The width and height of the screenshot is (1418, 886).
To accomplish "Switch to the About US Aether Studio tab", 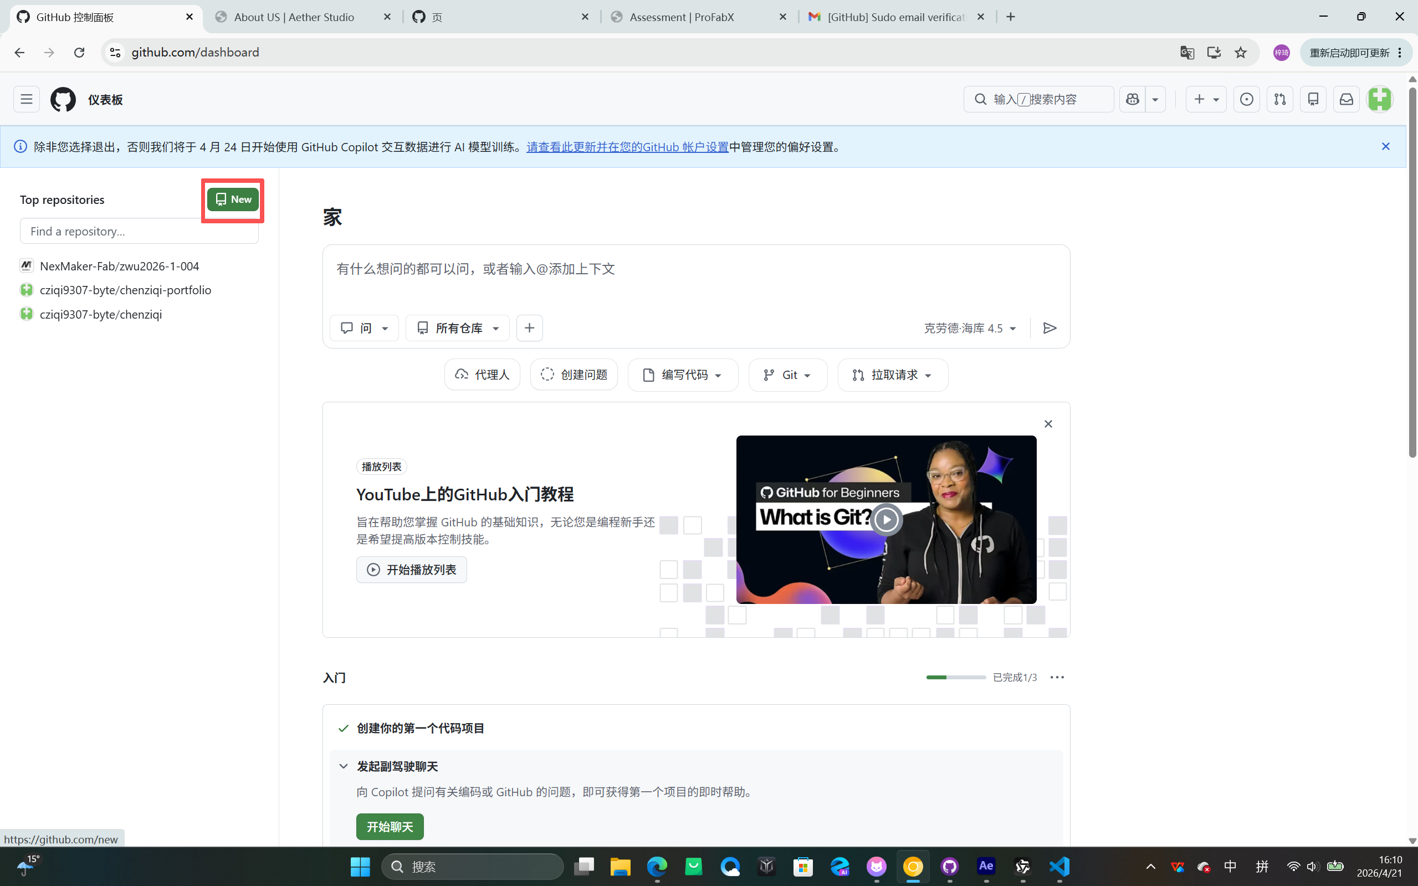I will pyautogui.click(x=303, y=17).
